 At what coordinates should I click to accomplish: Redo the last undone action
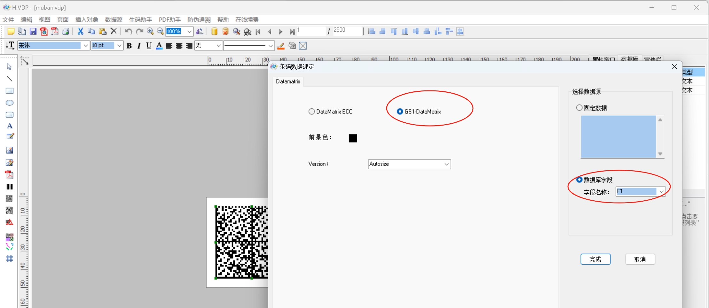click(139, 31)
